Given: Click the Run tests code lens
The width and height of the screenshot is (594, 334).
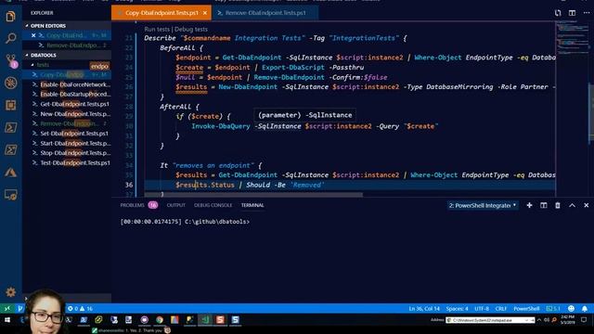Looking at the screenshot, I should 157,29.
